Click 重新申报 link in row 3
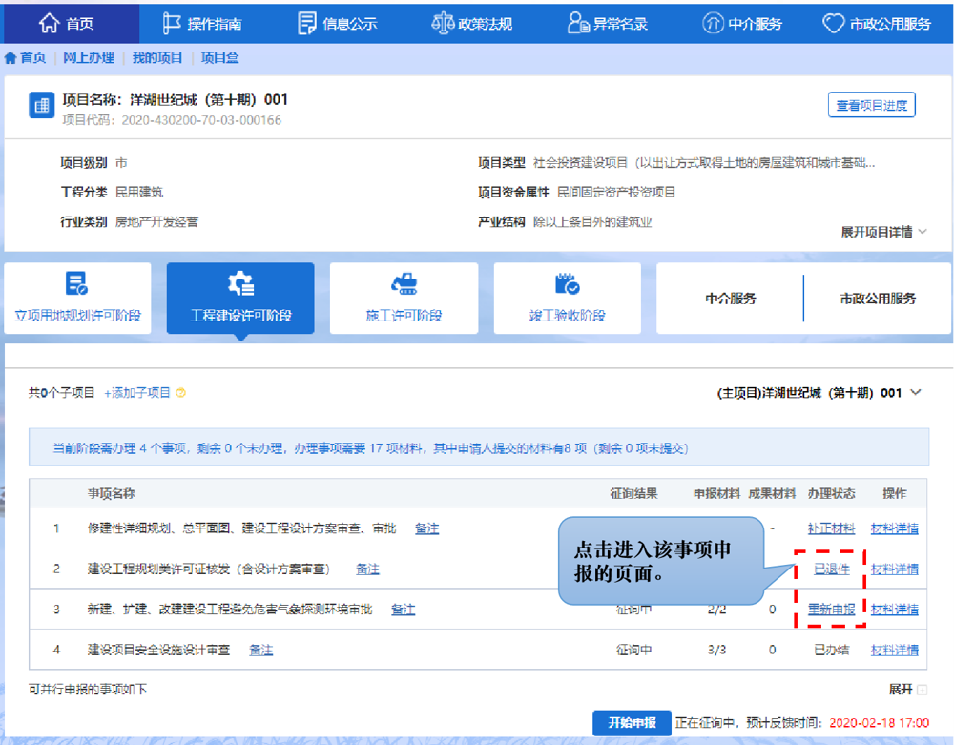This screenshot has height=745, width=954. pos(831,610)
